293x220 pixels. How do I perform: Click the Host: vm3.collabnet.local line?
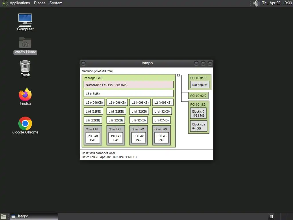click(x=98, y=153)
